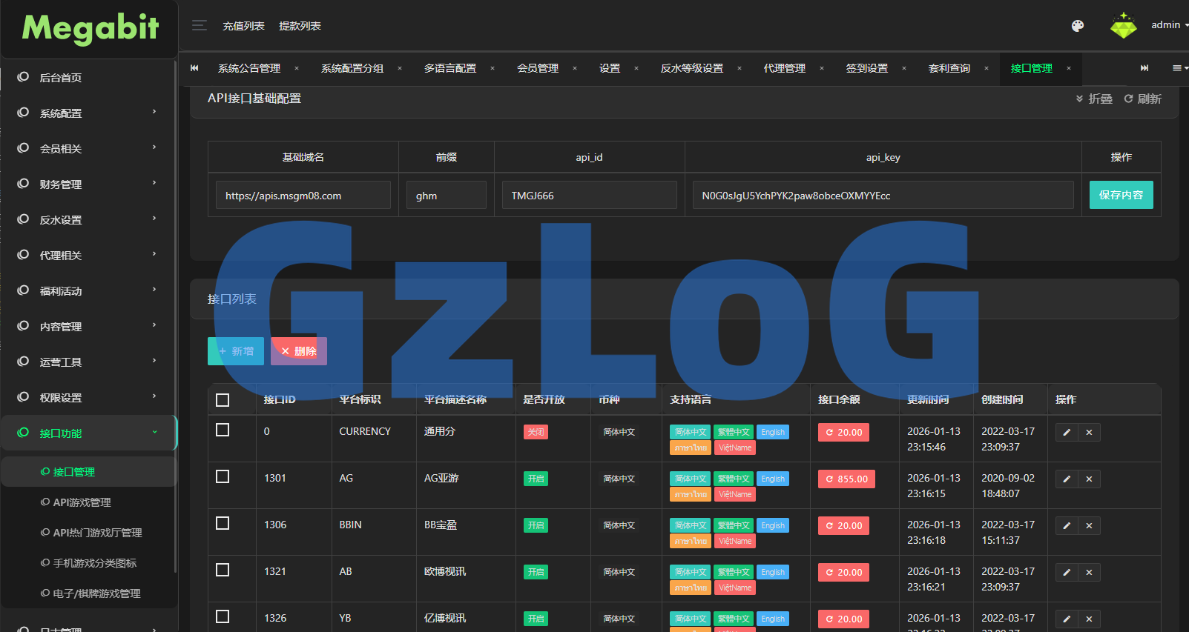Refresh the AG balance 855.00 badge

846,479
